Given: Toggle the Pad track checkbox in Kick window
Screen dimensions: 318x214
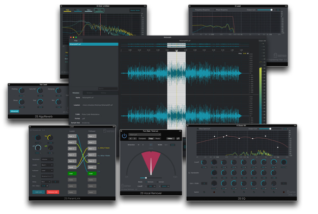Looking at the screenshot, I should (65, 10).
